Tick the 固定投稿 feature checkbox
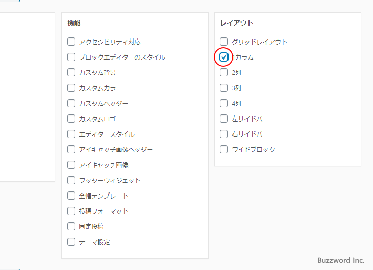 point(71,226)
